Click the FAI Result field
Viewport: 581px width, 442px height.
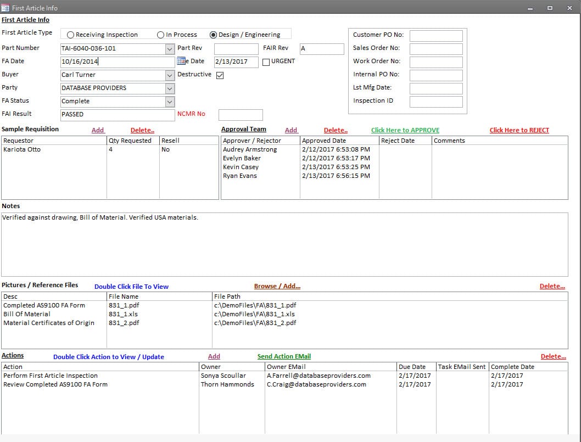point(118,115)
